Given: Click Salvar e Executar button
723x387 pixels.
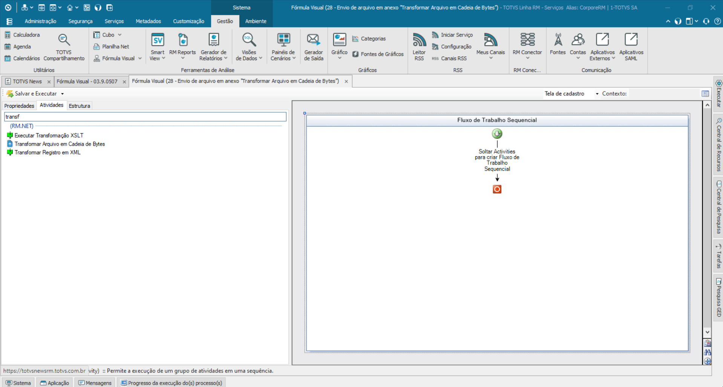Looking at the screenshot, I should [32, 94].
